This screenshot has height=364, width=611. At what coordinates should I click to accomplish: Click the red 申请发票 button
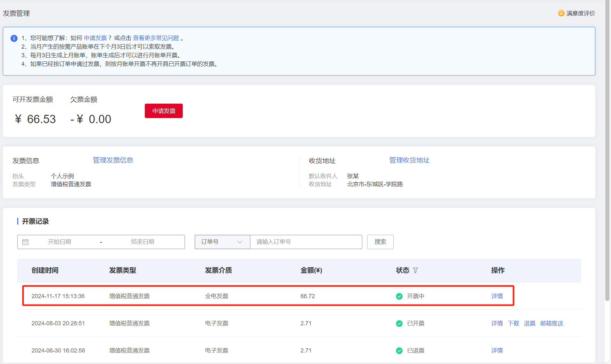pyautogui.click(x=164, y=111)
